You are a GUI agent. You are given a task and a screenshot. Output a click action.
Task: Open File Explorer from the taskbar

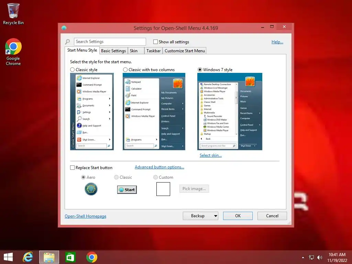49,257
